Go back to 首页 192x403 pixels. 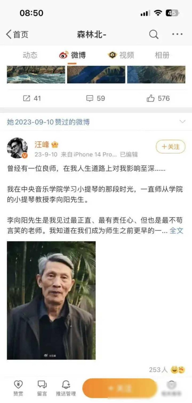tap(17, 34)
